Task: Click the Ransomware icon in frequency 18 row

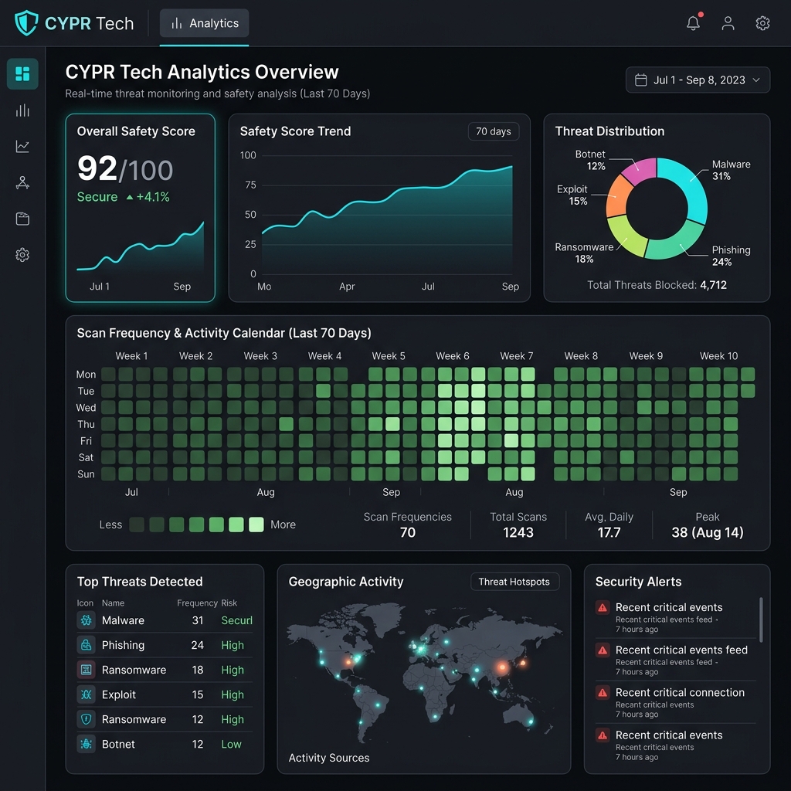Action: click(87, 670)
